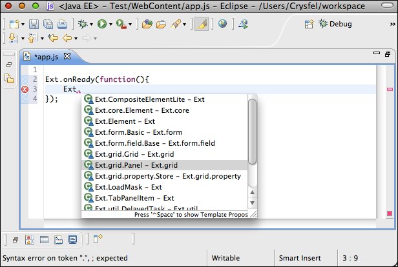Image resolution: width=398 pixels, height=267 pixels.
Task: Open the web browser globe icon
Action: point(222,24)
